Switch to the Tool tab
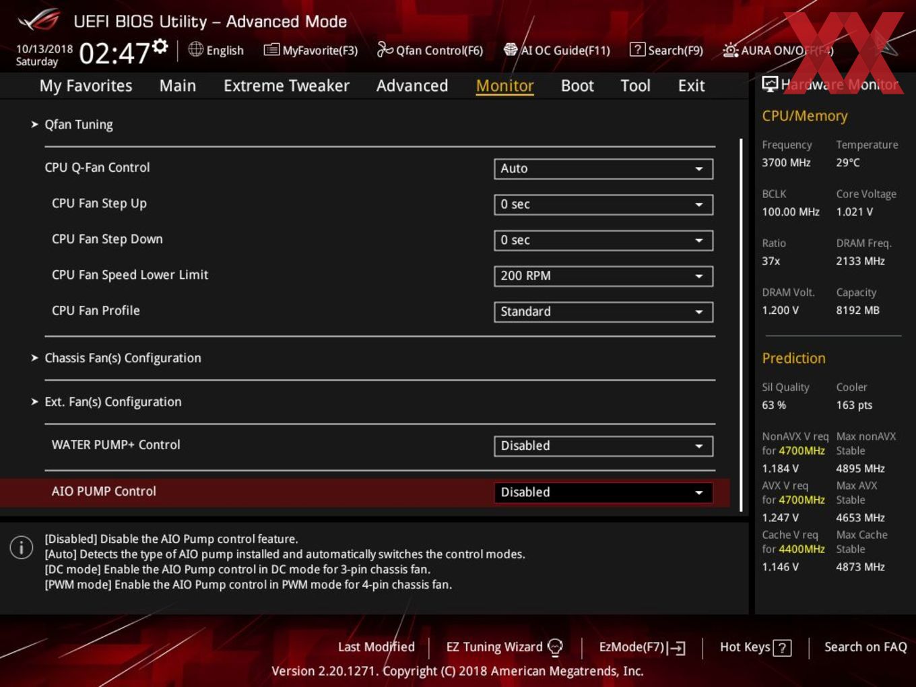 tap(635, 86)
